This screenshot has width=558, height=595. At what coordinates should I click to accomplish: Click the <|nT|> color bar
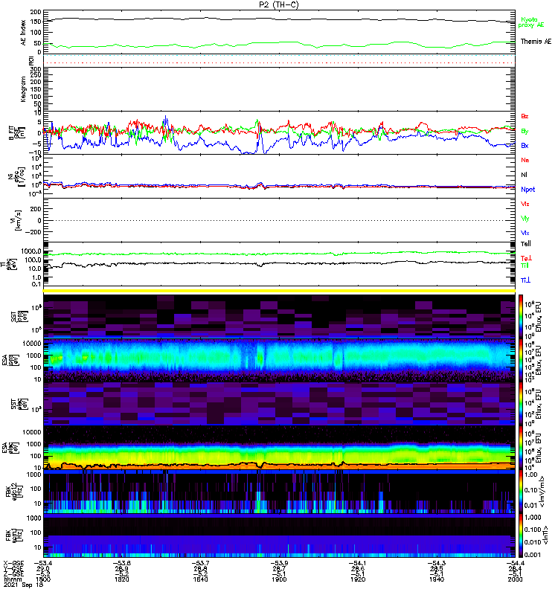[x=521, y=535]
